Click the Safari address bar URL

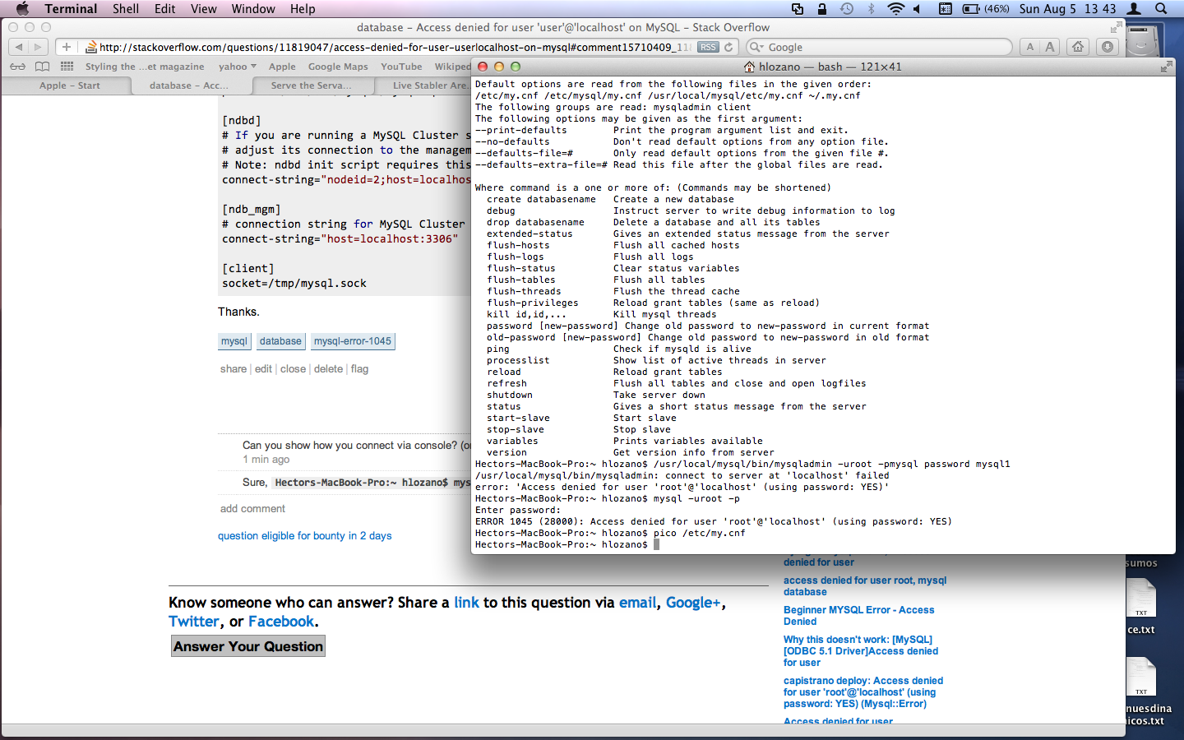(x=395, y=47)
